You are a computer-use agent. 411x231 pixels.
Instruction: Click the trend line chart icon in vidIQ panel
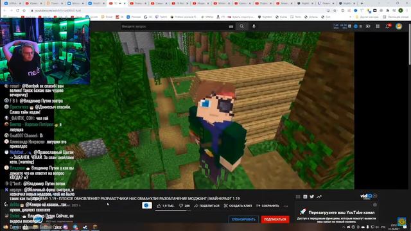click(x=319, y=196)
